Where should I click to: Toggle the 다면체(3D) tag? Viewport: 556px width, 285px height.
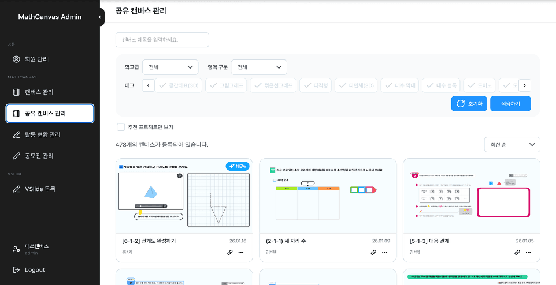pos(356,85)
